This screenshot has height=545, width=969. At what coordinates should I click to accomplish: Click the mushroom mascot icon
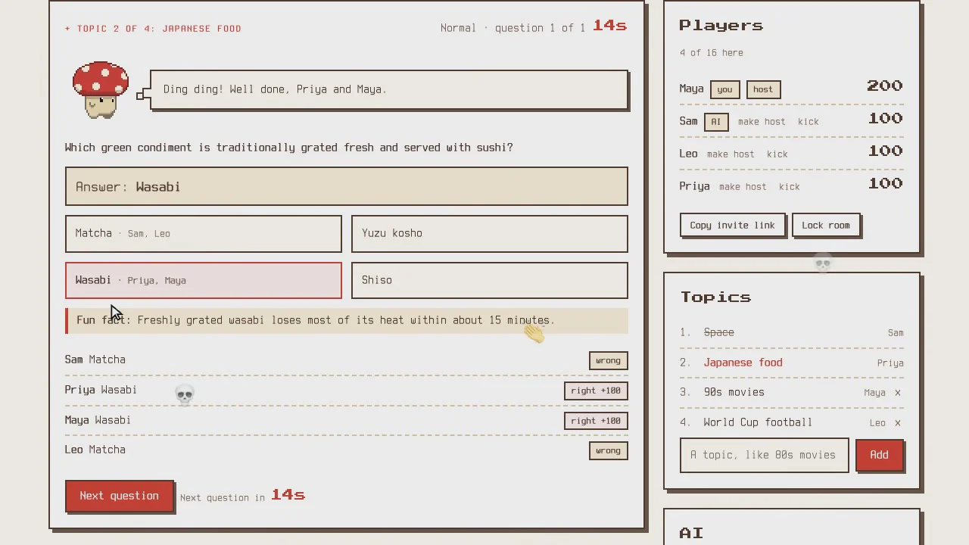click(101, 90)
